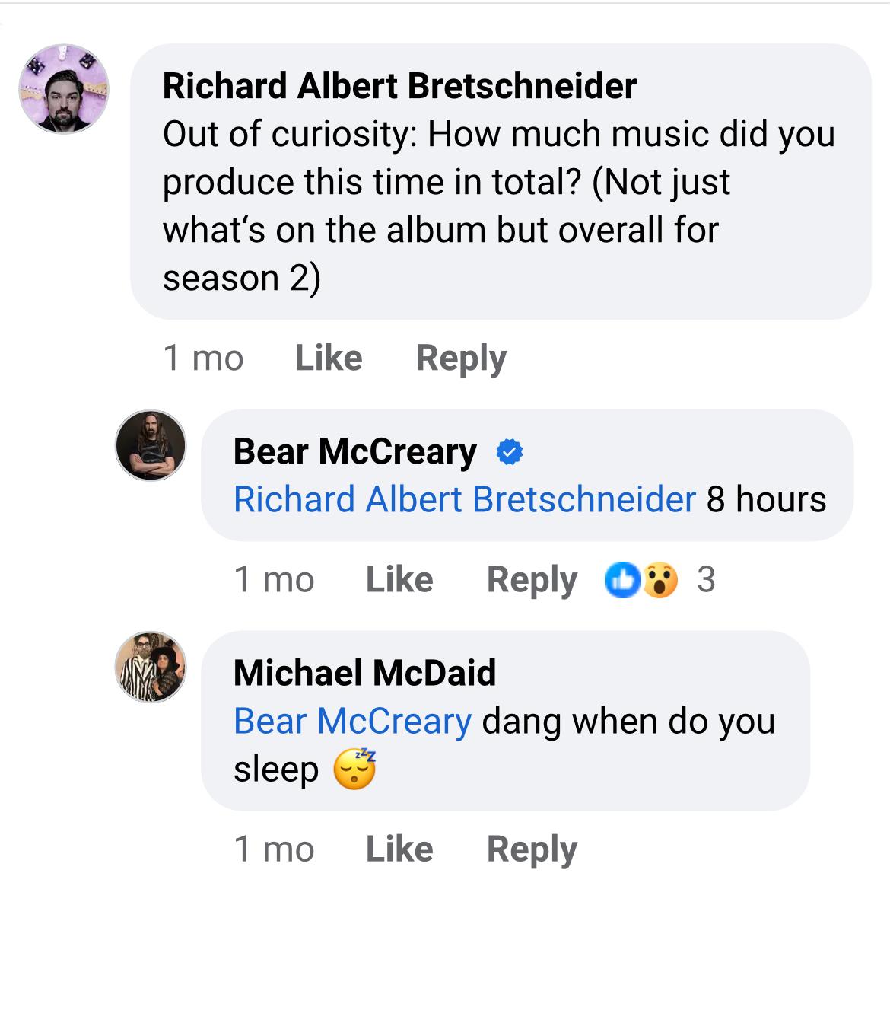Viewport: 890px width, 1026px height.
Task: Click the thumbs-up reaction icon
Action: [x=621, y=580]
